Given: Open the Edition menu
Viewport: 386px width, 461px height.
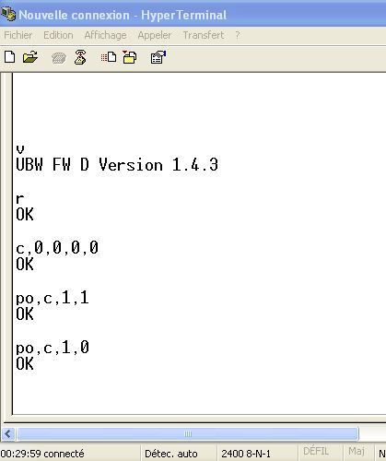Looking at the screenshot, I should tap(58, 35).
